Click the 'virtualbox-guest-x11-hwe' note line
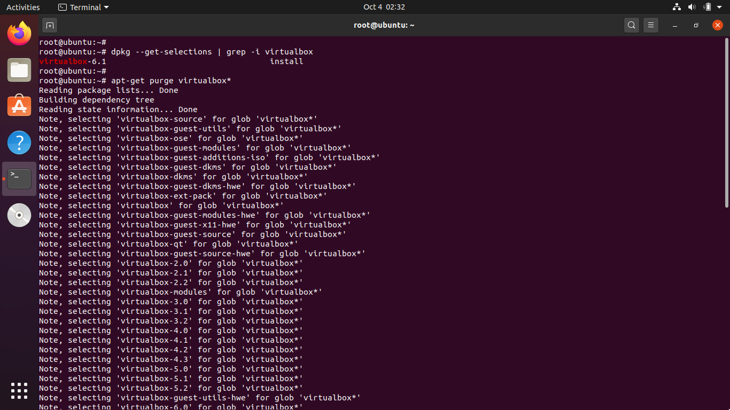 point(195,225)
